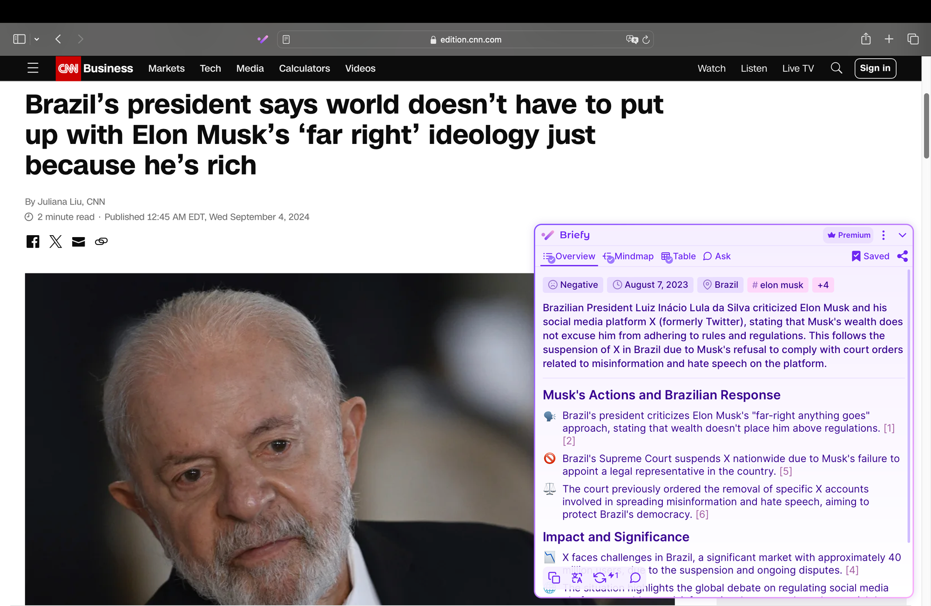Screen dimensions: 931x606
Task: Click the Sign in button
Action: tap(875, 68)
